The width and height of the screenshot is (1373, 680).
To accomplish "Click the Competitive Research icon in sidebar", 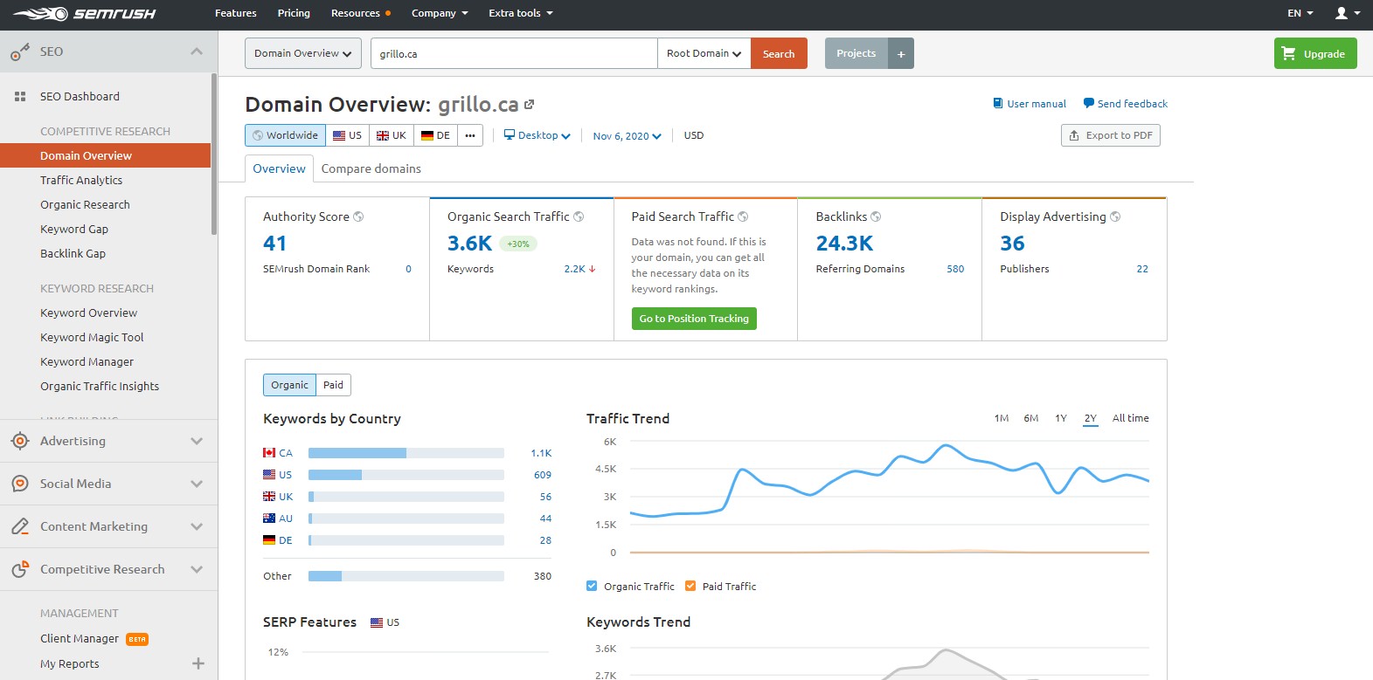I will click(x=20, y=569).
